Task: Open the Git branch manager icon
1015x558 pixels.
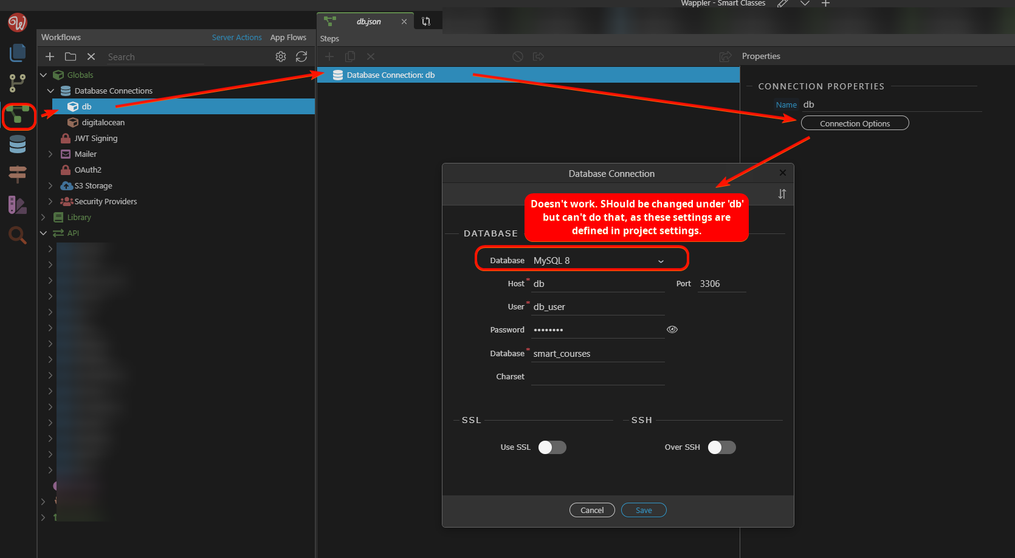Action: [x=18, y=83]
